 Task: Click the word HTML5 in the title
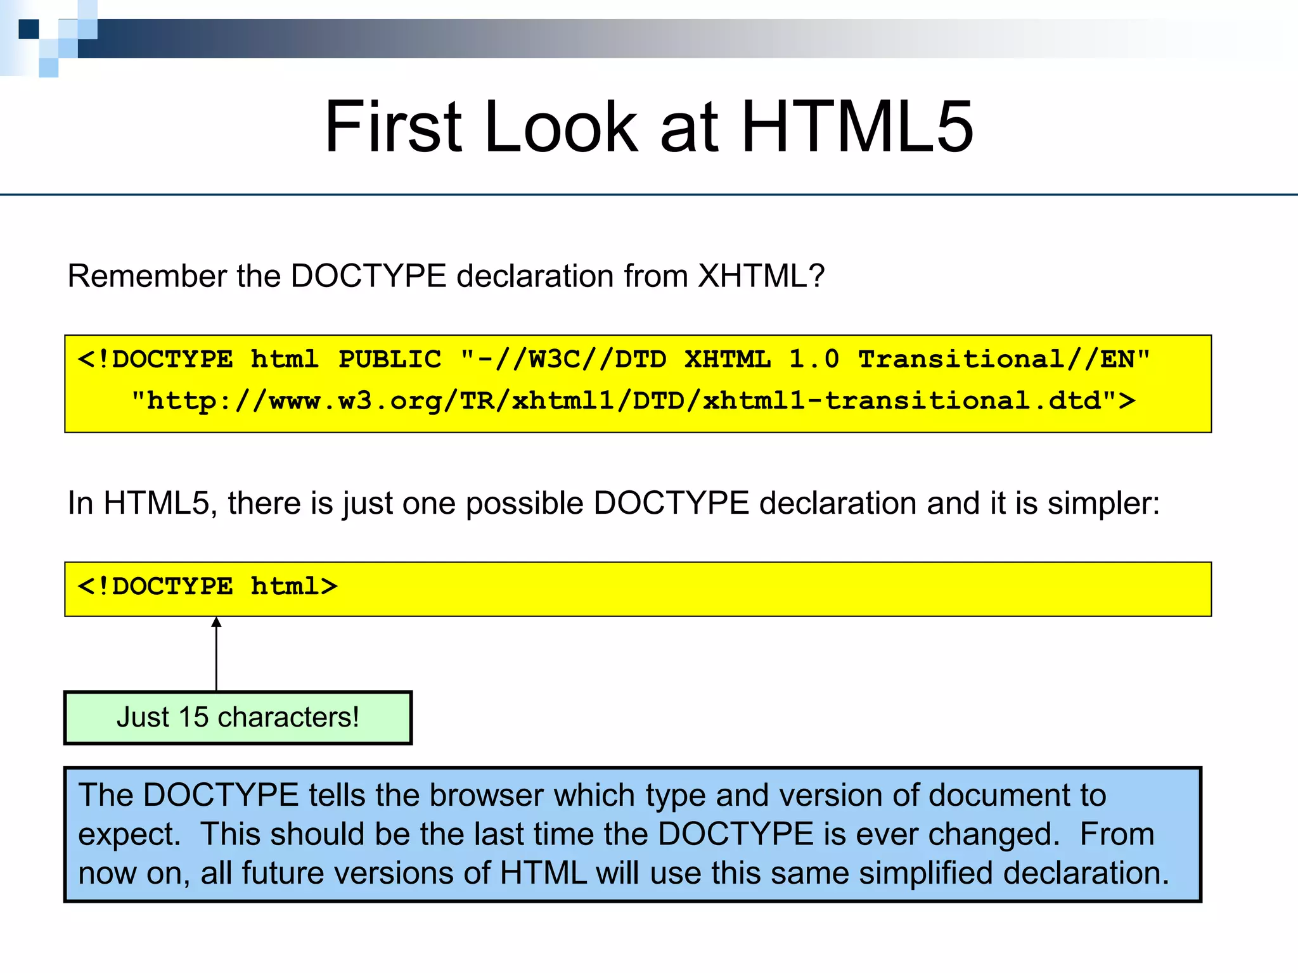tap(857, 127)
